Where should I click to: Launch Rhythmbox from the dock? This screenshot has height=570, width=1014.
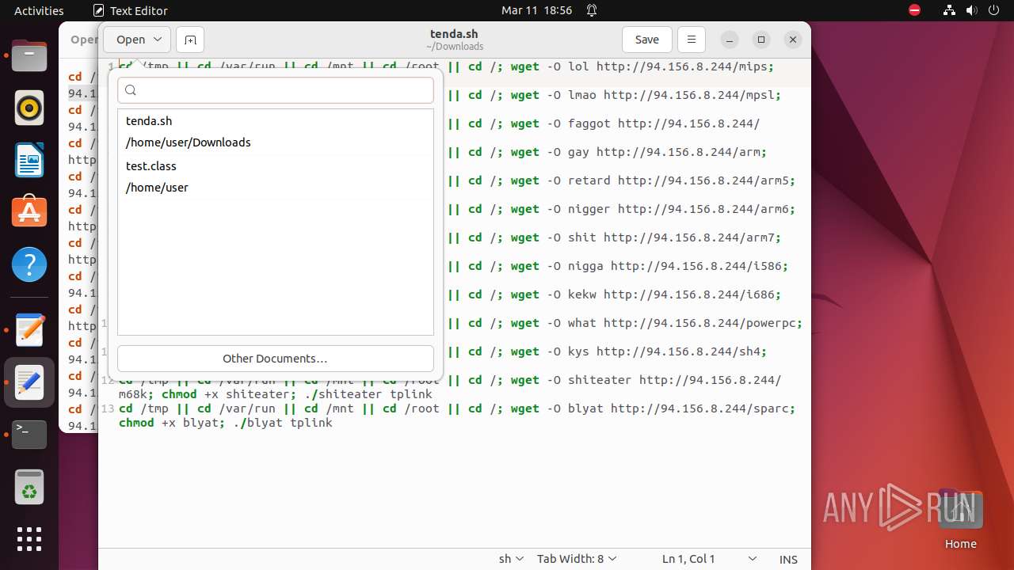pyautogui.click(x=29, y=108)
